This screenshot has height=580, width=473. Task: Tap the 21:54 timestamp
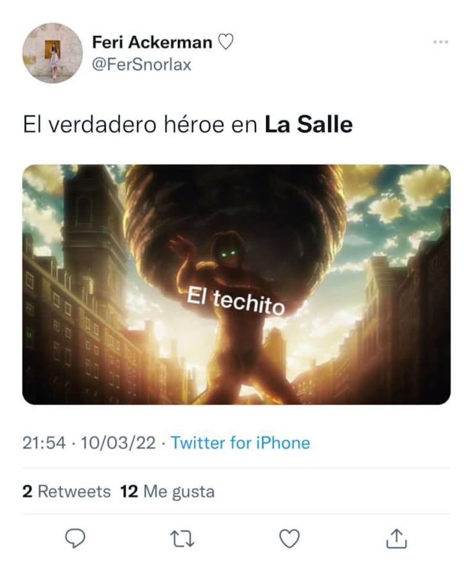[44, 443]
